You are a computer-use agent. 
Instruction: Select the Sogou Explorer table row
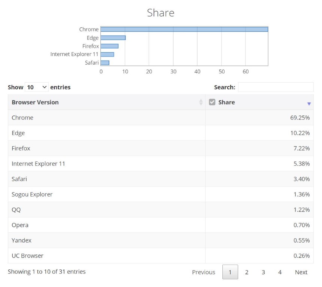pos(161,194)
